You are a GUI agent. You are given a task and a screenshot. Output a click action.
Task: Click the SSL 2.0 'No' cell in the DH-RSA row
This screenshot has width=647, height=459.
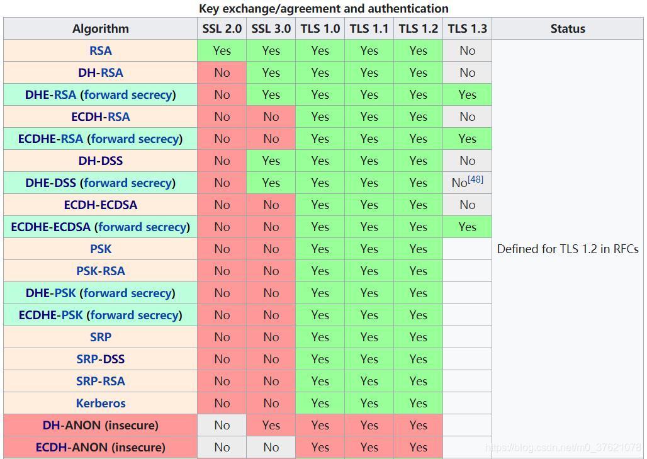(x=222, y=72)
